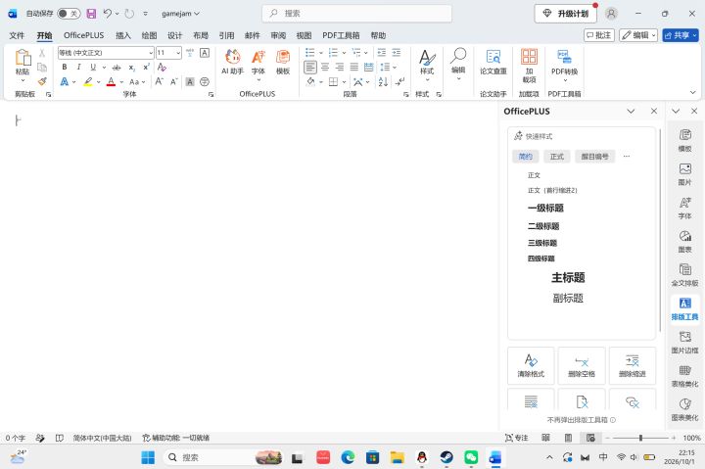This screenshot has width=705, height=469.
Task: Sort paragraph contents A to Z
Action: [x=383, y=82]
